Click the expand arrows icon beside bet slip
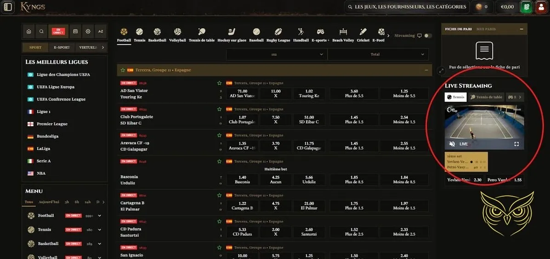 [x=441, y=71]
